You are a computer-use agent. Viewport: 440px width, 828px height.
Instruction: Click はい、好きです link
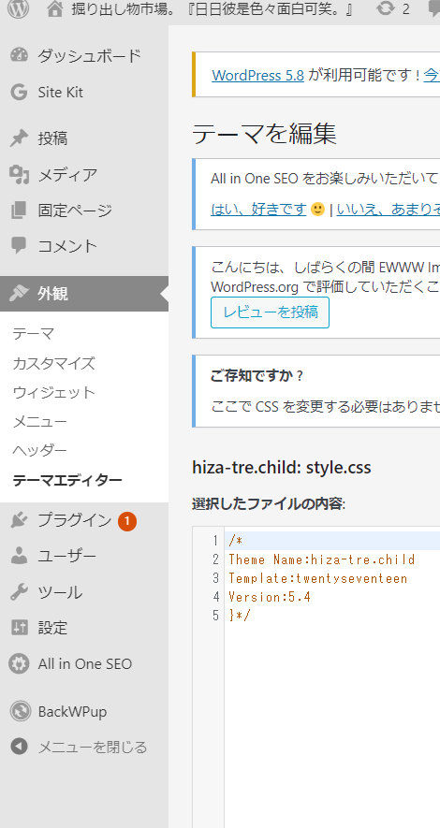[x=258, y=210]
